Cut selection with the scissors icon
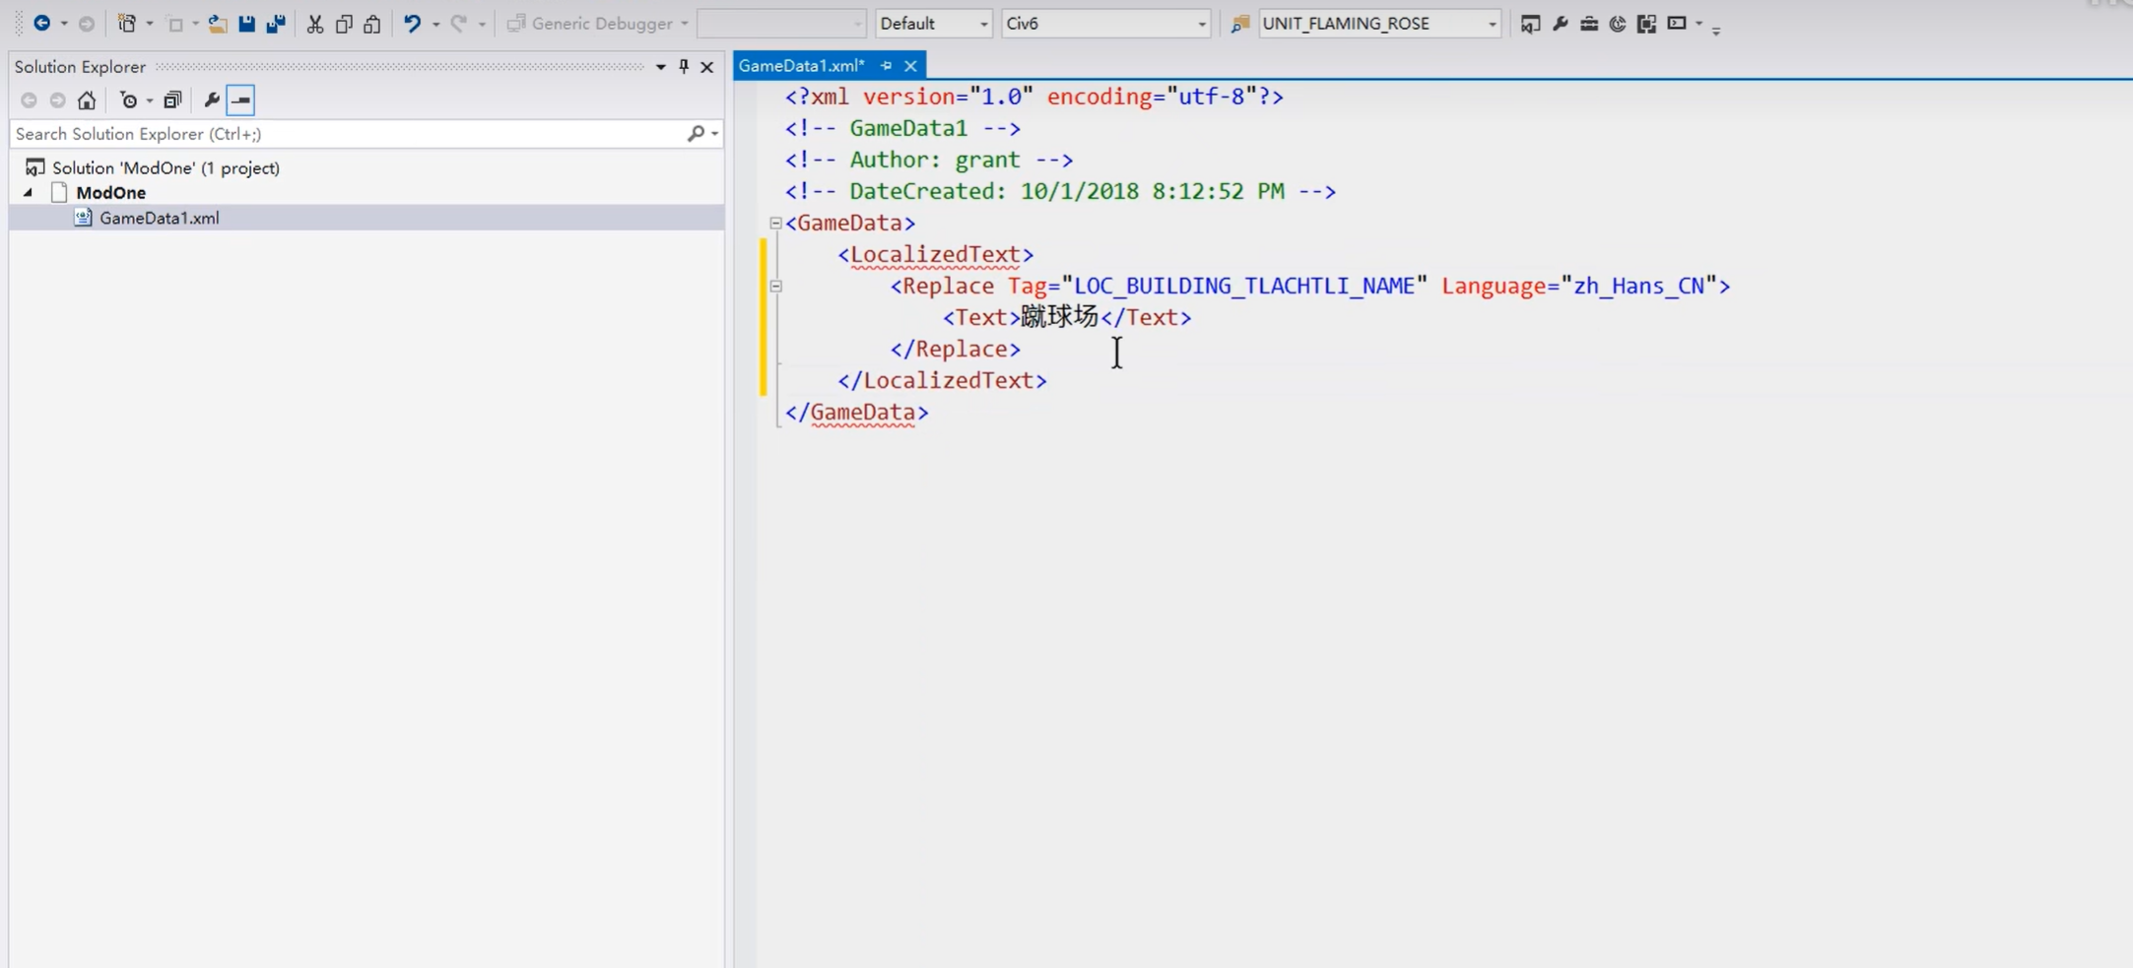Screen dimensions: 2133x968 315,23
